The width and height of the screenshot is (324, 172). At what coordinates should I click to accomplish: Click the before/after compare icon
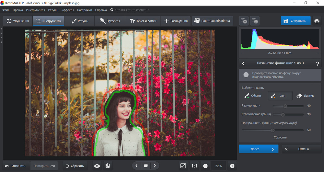[x=108, y=166]
